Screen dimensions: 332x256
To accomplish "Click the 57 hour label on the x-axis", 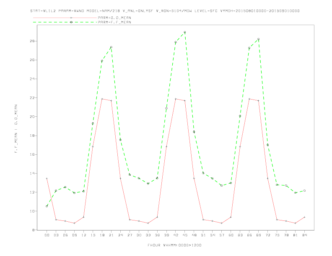I will 222,235.
